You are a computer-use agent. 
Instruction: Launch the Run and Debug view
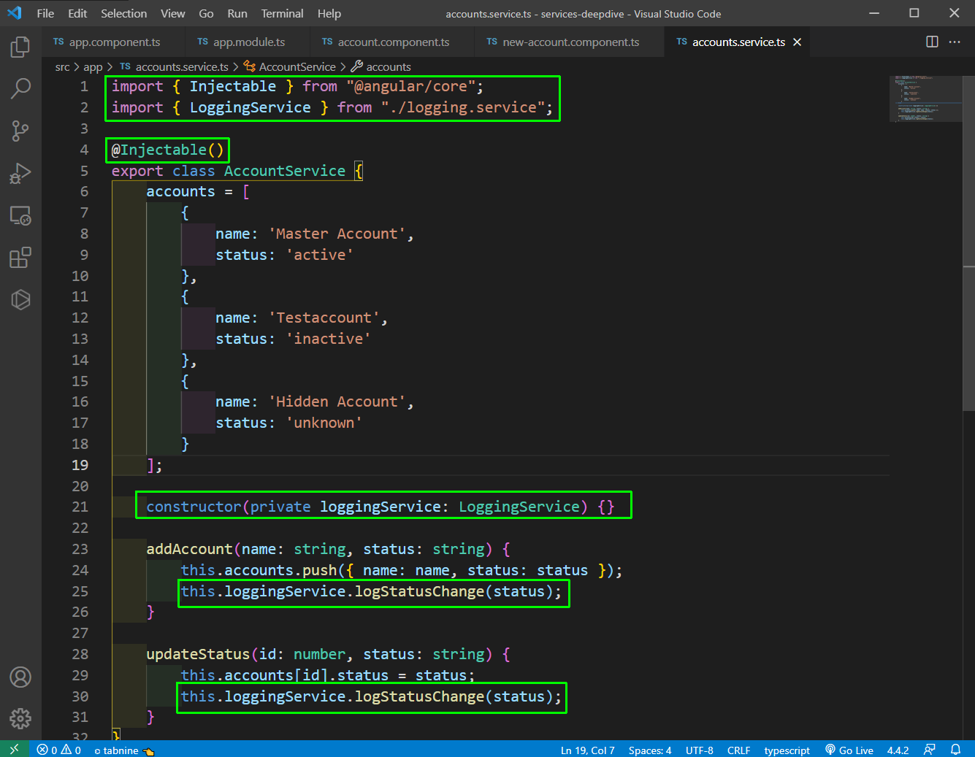20,173
